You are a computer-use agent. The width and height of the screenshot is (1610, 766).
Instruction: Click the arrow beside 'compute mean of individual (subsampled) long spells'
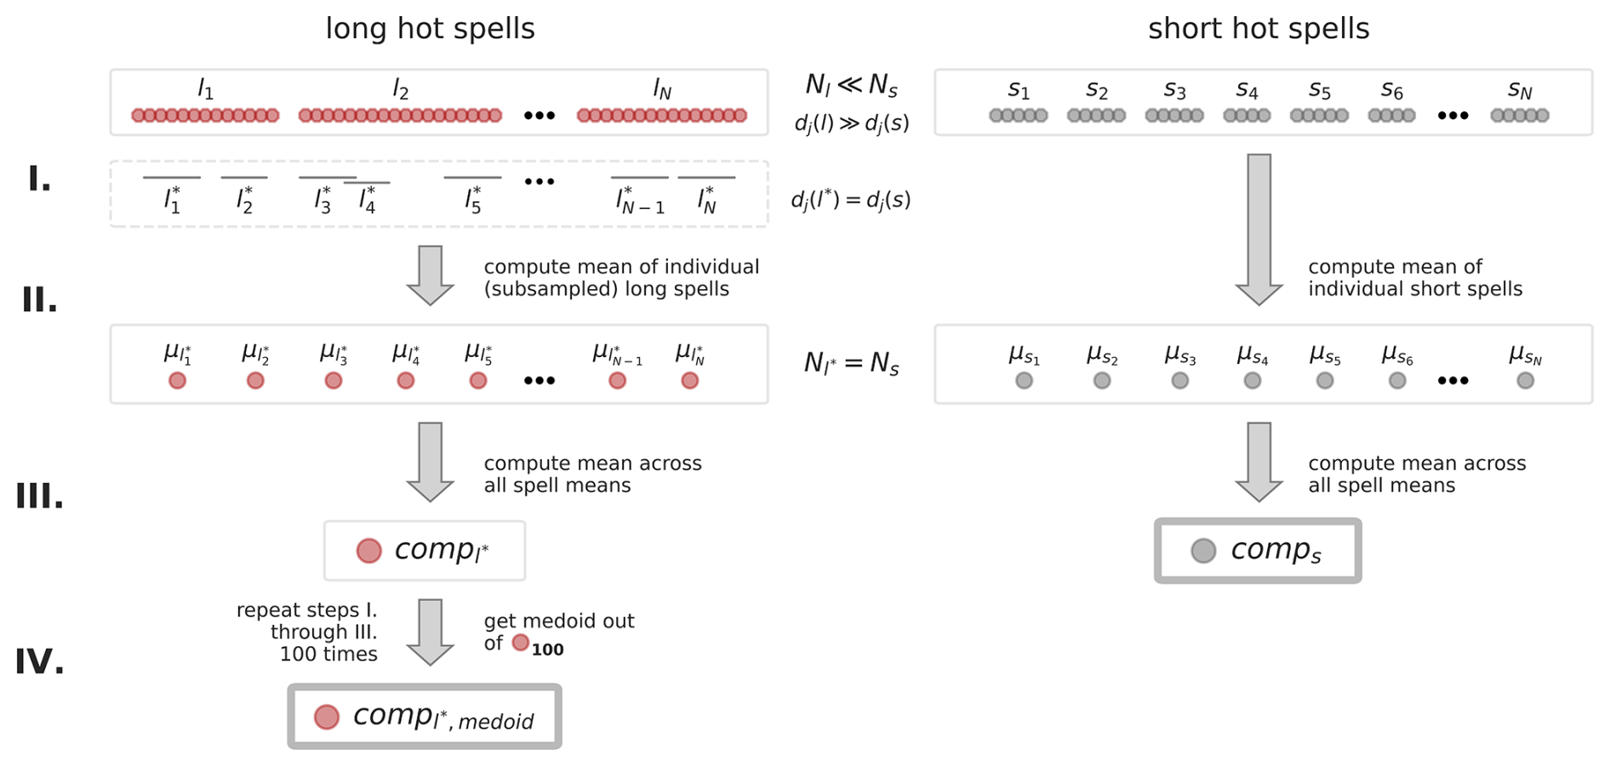(x=430, y=275)
